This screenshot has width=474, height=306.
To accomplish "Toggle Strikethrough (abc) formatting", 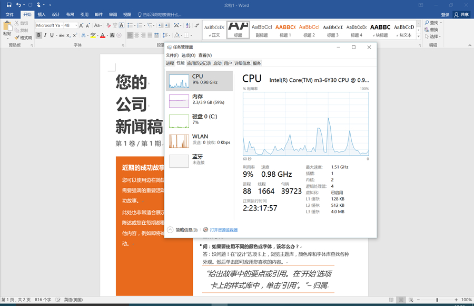I will [62, 35].
